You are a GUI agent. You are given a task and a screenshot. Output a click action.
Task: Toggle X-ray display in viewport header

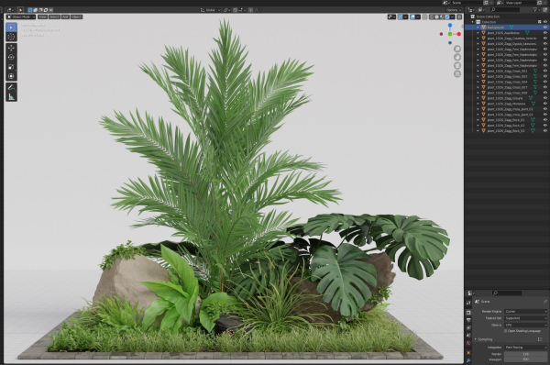click(424, 17)
